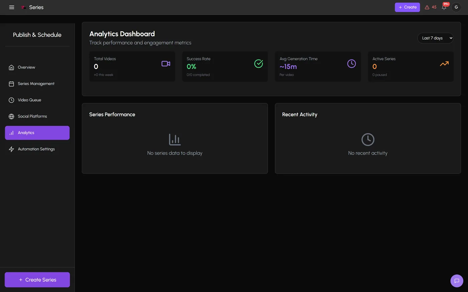Click the 'No recent activity' text

(368, 153)
